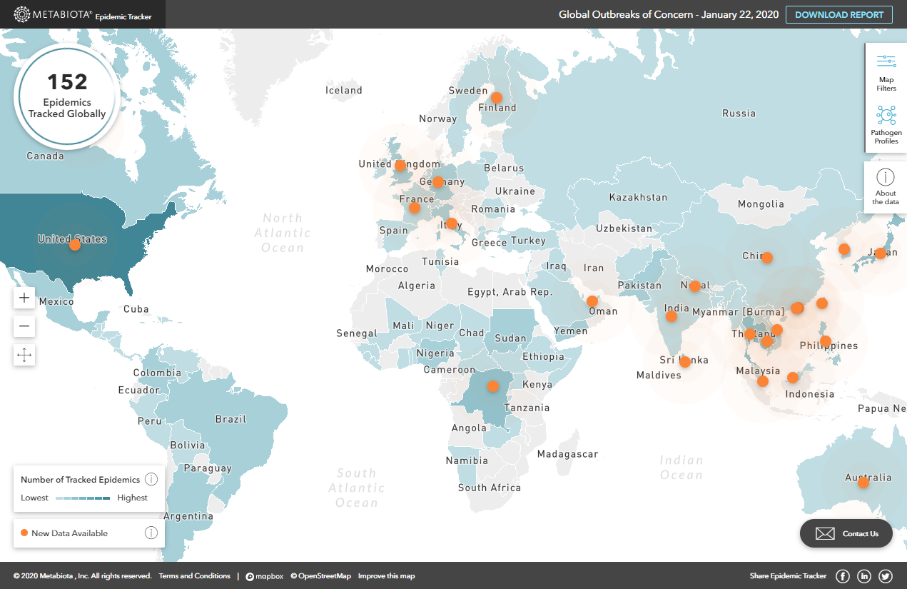Select the United Kingdom outbreak marker

pos(400,166)
